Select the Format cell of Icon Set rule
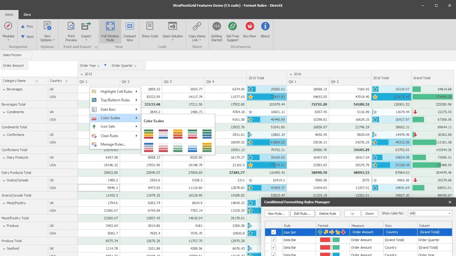456x256 pixels. pyautogui.click(x=332, y=232)
